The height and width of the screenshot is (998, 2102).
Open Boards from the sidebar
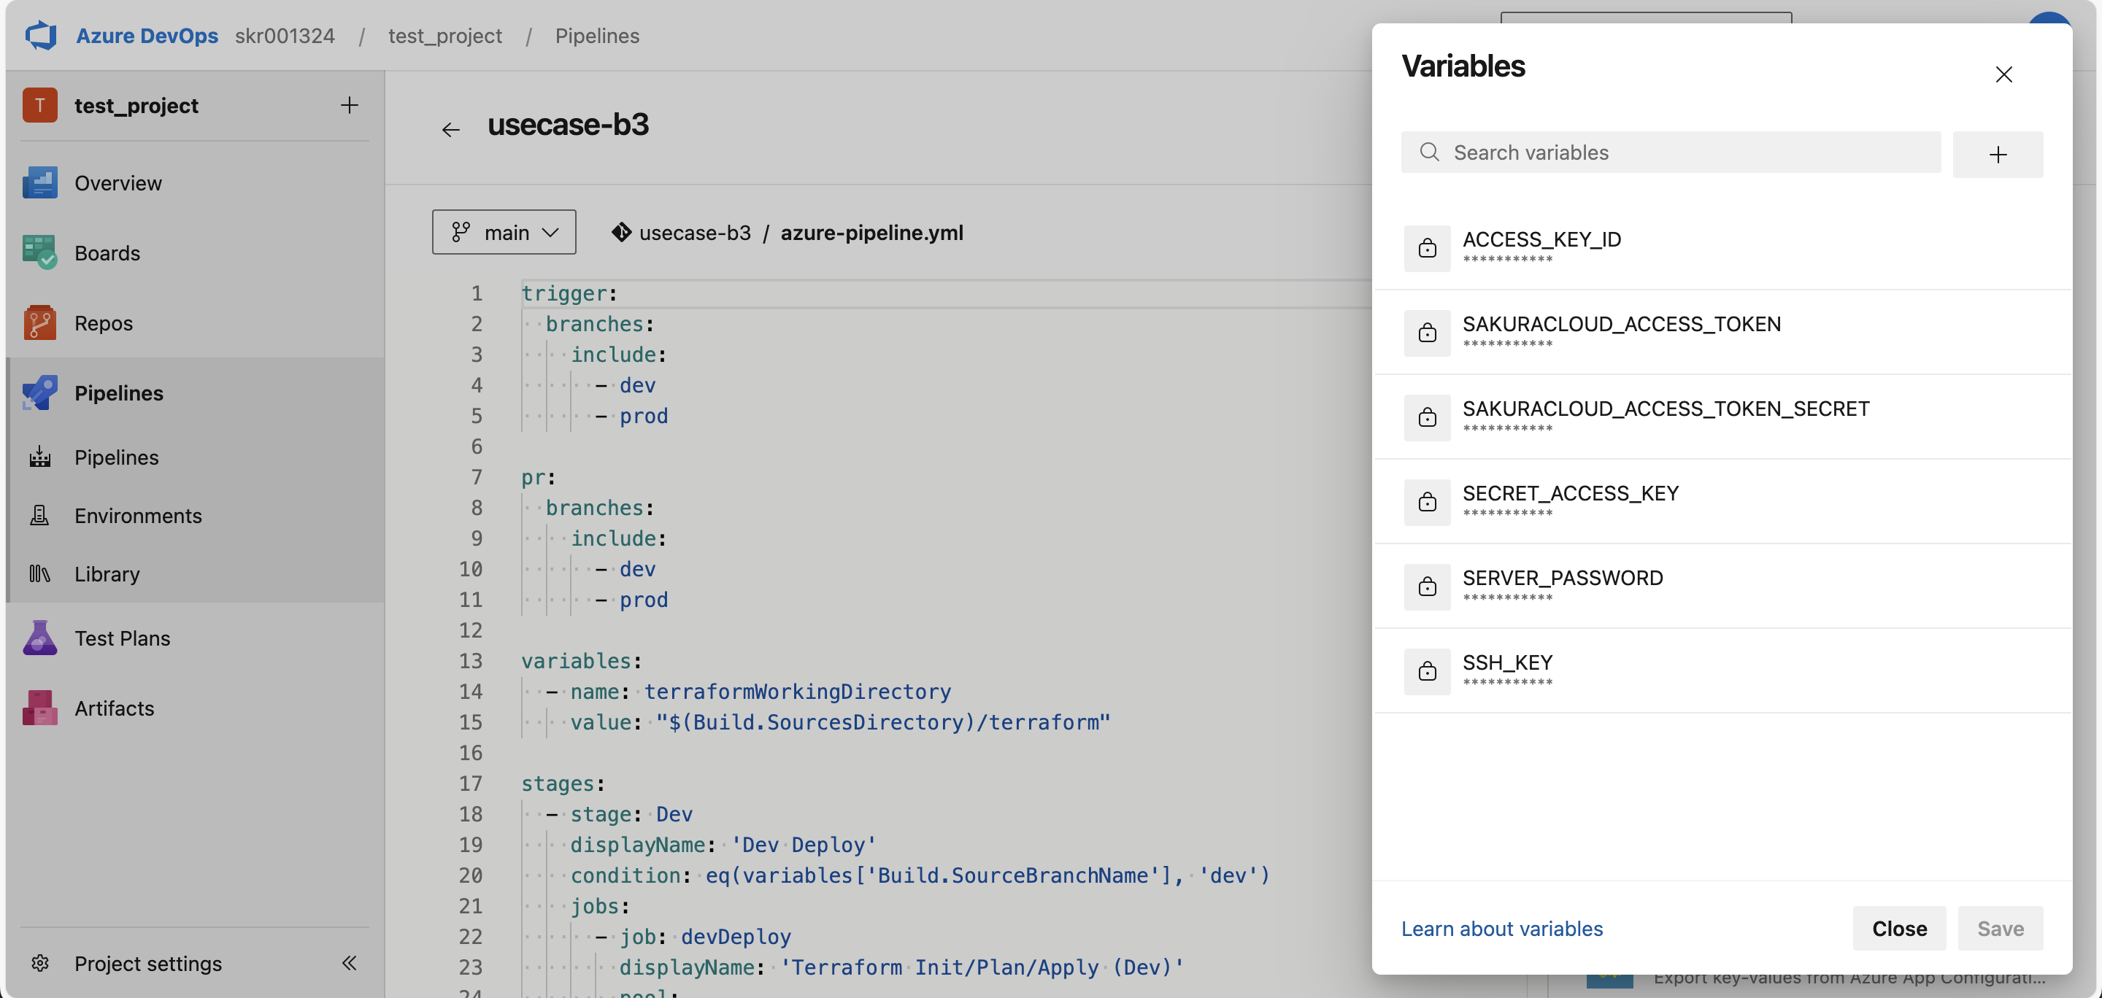107,252
